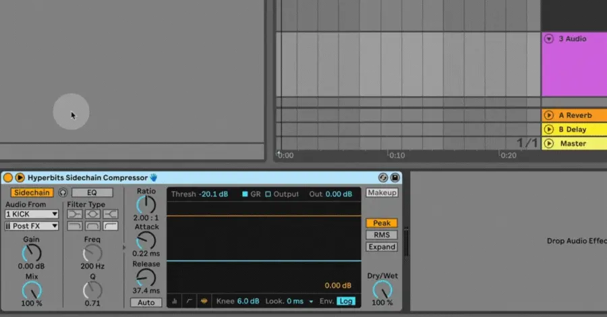The width and height of the screenshot is (607, 317).
Task: Unfold the Master track
Action: pos(548,143)
